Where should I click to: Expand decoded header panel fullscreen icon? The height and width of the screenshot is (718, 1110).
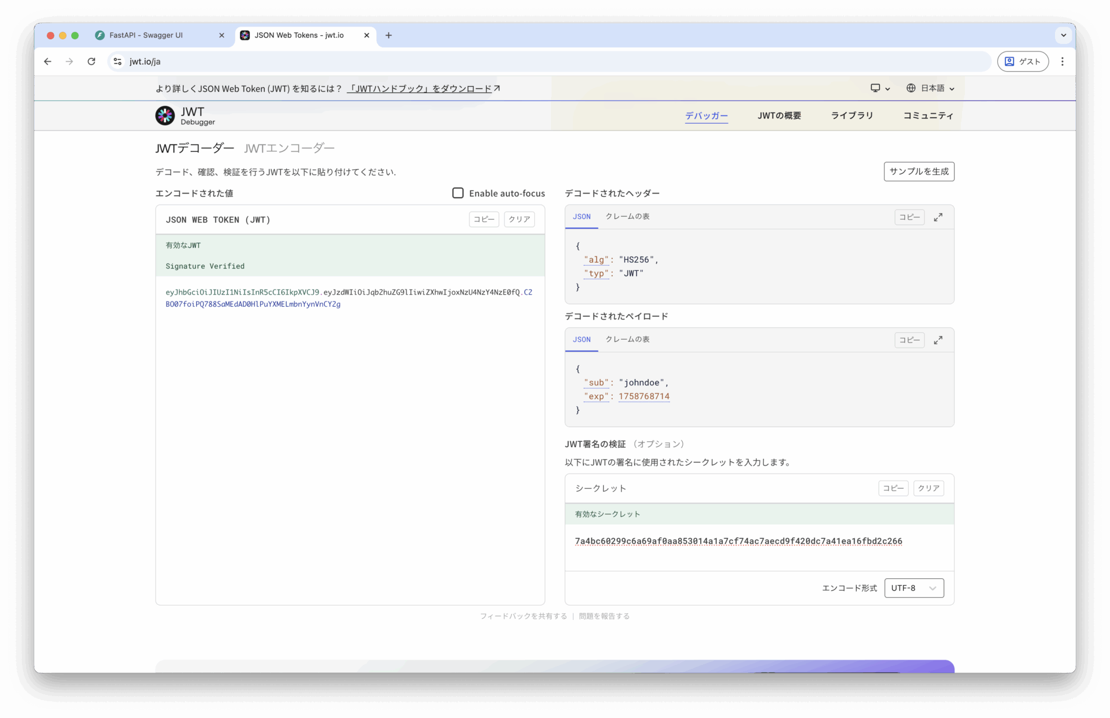(938, 217)
